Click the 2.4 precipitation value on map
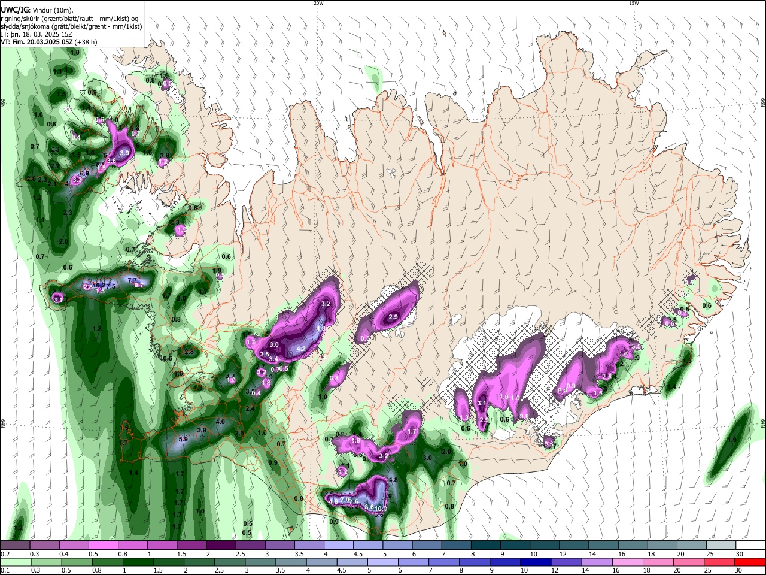This screenshot has height=575, width=766. [250, 408]
